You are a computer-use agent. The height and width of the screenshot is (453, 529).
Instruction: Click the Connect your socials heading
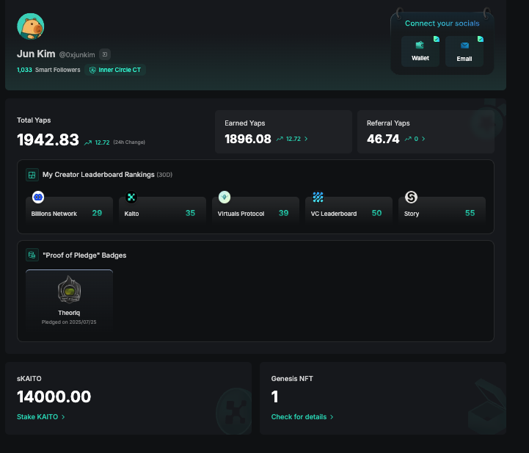coord(442,23)
